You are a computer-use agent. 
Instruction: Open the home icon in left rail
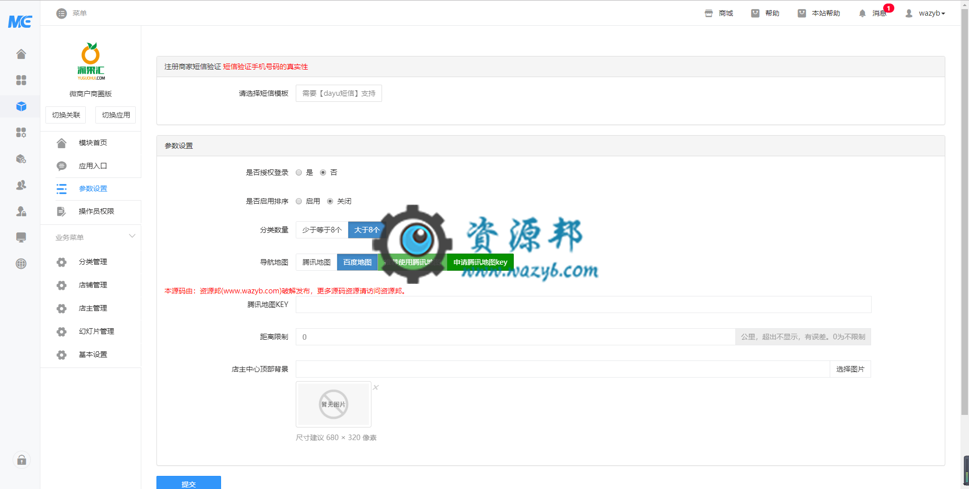coord(21,54)
